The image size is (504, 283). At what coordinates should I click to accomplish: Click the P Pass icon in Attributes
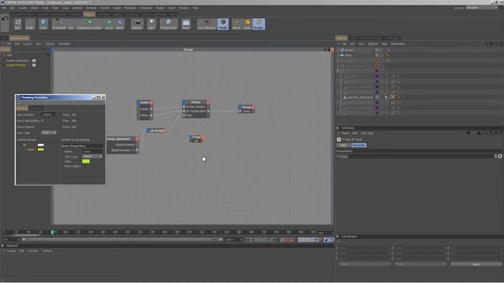(339, 140)
